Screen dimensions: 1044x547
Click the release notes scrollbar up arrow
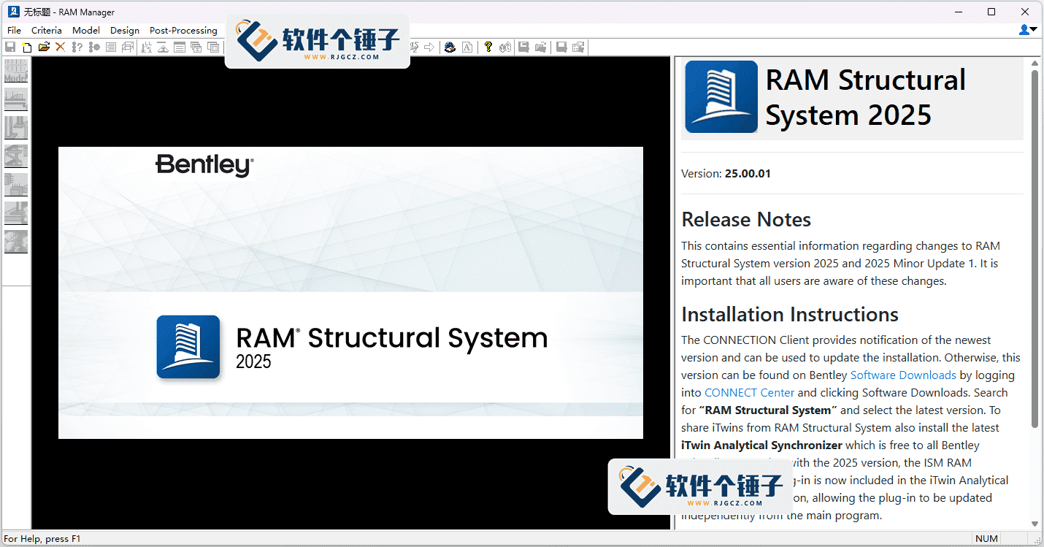click(x=1035, y=64)
